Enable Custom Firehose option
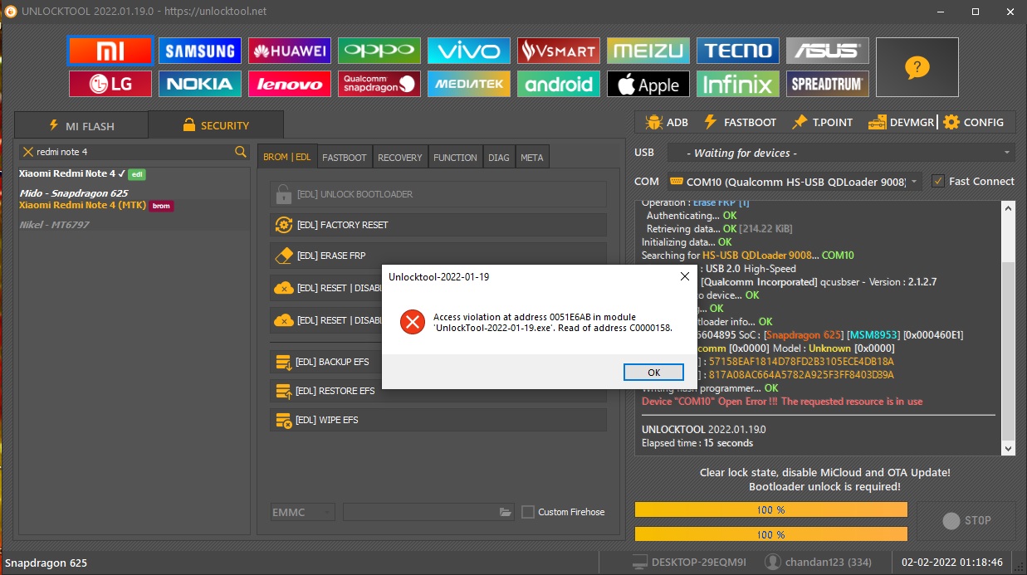The image size is (1027, 575). (529, 512)
